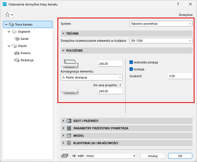This screenshot has height=162, width=197.
Task: Select the Segment tree item
Action: pyautogui.click(x=24, y=32)
